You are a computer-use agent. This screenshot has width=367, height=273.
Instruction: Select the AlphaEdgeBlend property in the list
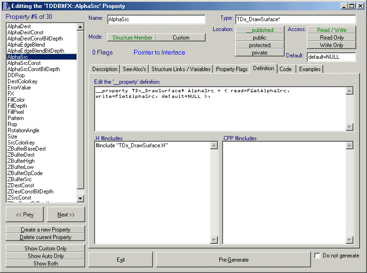(26, 45)
